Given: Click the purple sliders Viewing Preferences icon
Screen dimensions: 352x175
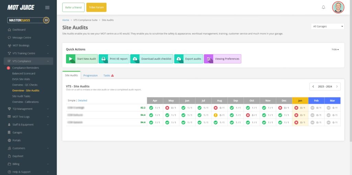Looking at the screenshot, I should click(208, 59).
